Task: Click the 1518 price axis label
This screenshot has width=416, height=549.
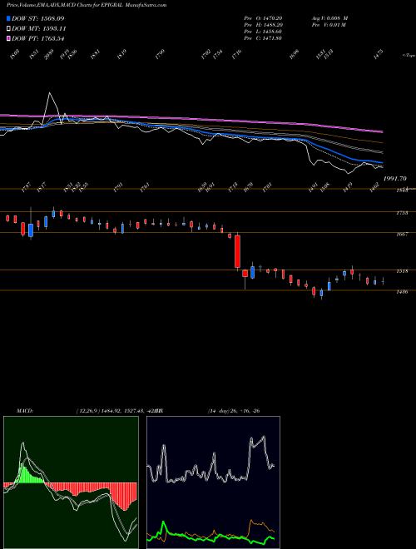Action: [x=402, y=271]
